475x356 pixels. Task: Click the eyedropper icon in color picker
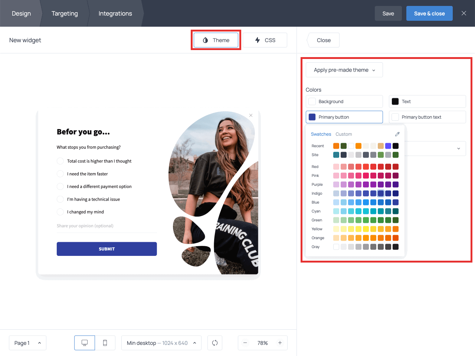click(397, 134)
